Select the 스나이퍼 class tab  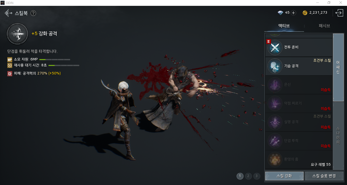tap(338, 136)
